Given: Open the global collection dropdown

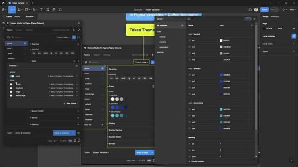Looking at the screenshot, I should pos(161,19).
